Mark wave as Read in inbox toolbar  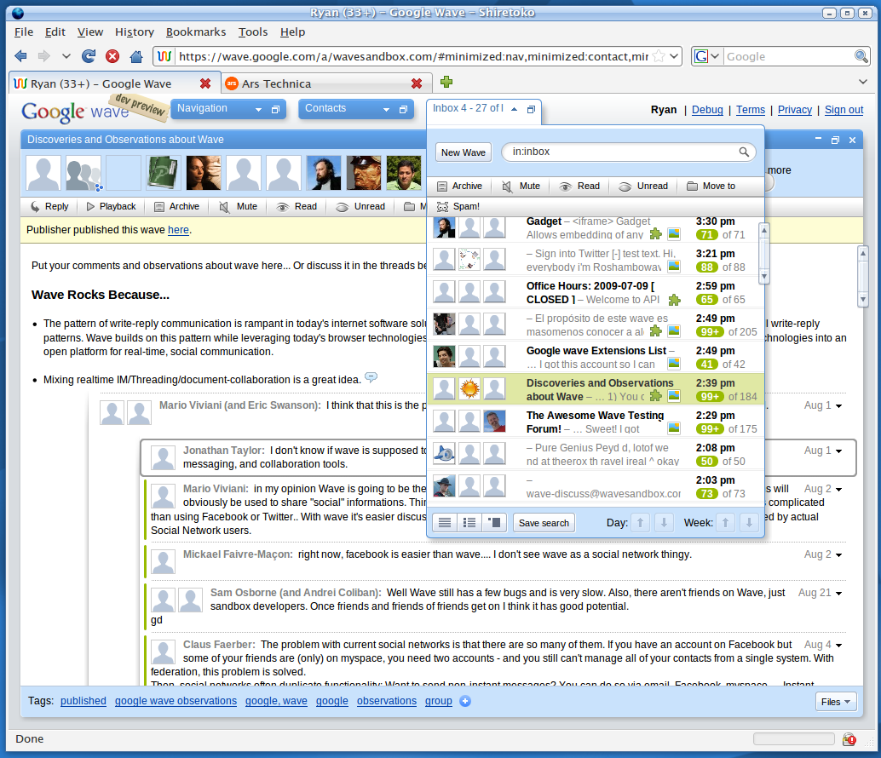579,186
